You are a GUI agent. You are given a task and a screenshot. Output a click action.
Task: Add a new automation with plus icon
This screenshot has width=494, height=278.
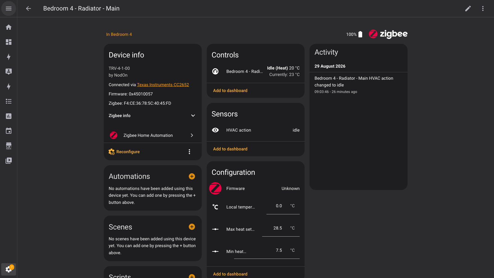pos(192,176)
